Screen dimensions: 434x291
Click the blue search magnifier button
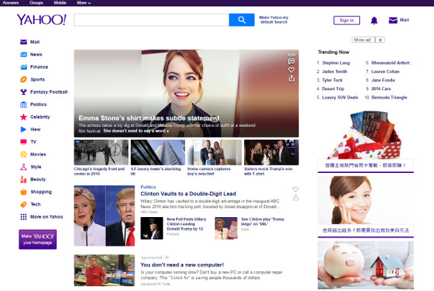[241, 20]
